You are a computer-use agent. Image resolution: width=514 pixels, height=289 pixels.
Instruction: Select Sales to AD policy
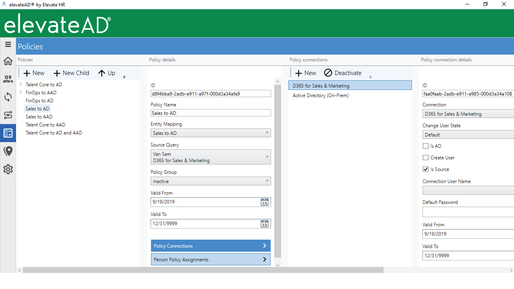[37, 109]
